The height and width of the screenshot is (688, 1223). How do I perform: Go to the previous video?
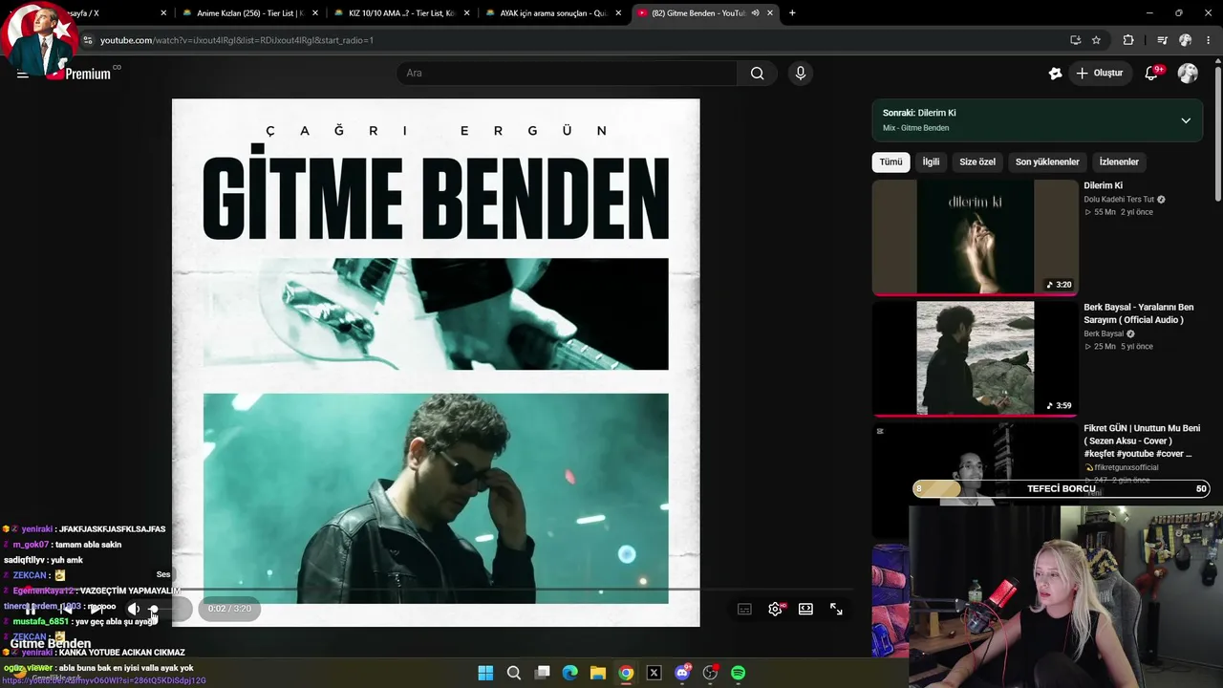click(x=64, y=609)
